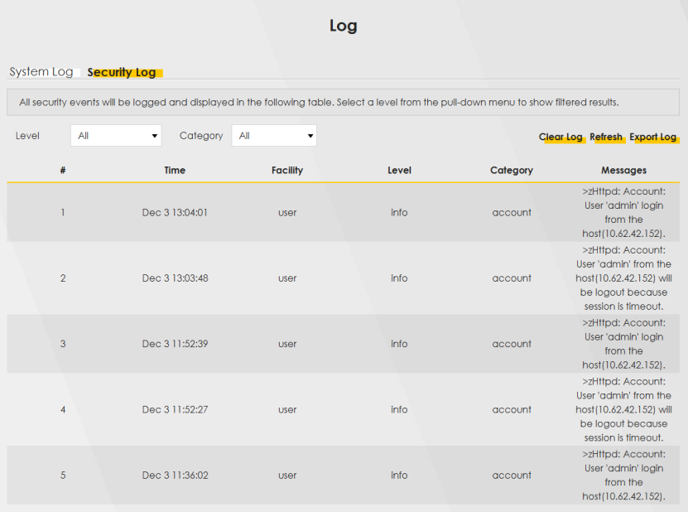Click the Category column header in table
The width and height of the screenshot is (688, 512).
512,170
